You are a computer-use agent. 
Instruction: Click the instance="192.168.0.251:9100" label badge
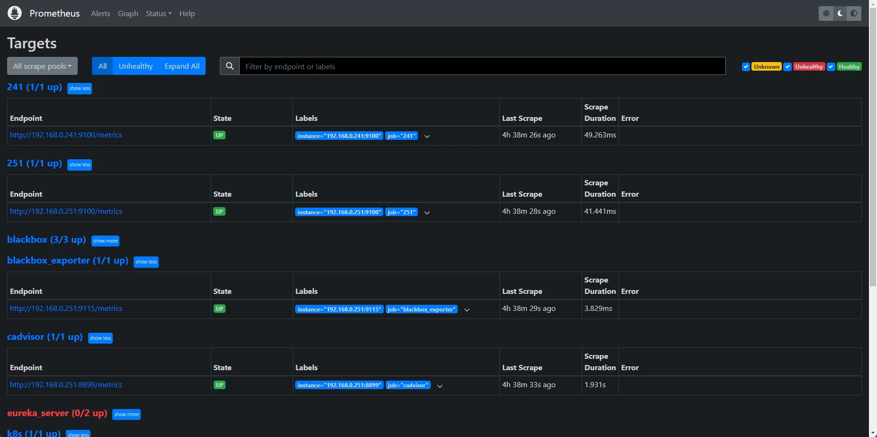point(339,212)
